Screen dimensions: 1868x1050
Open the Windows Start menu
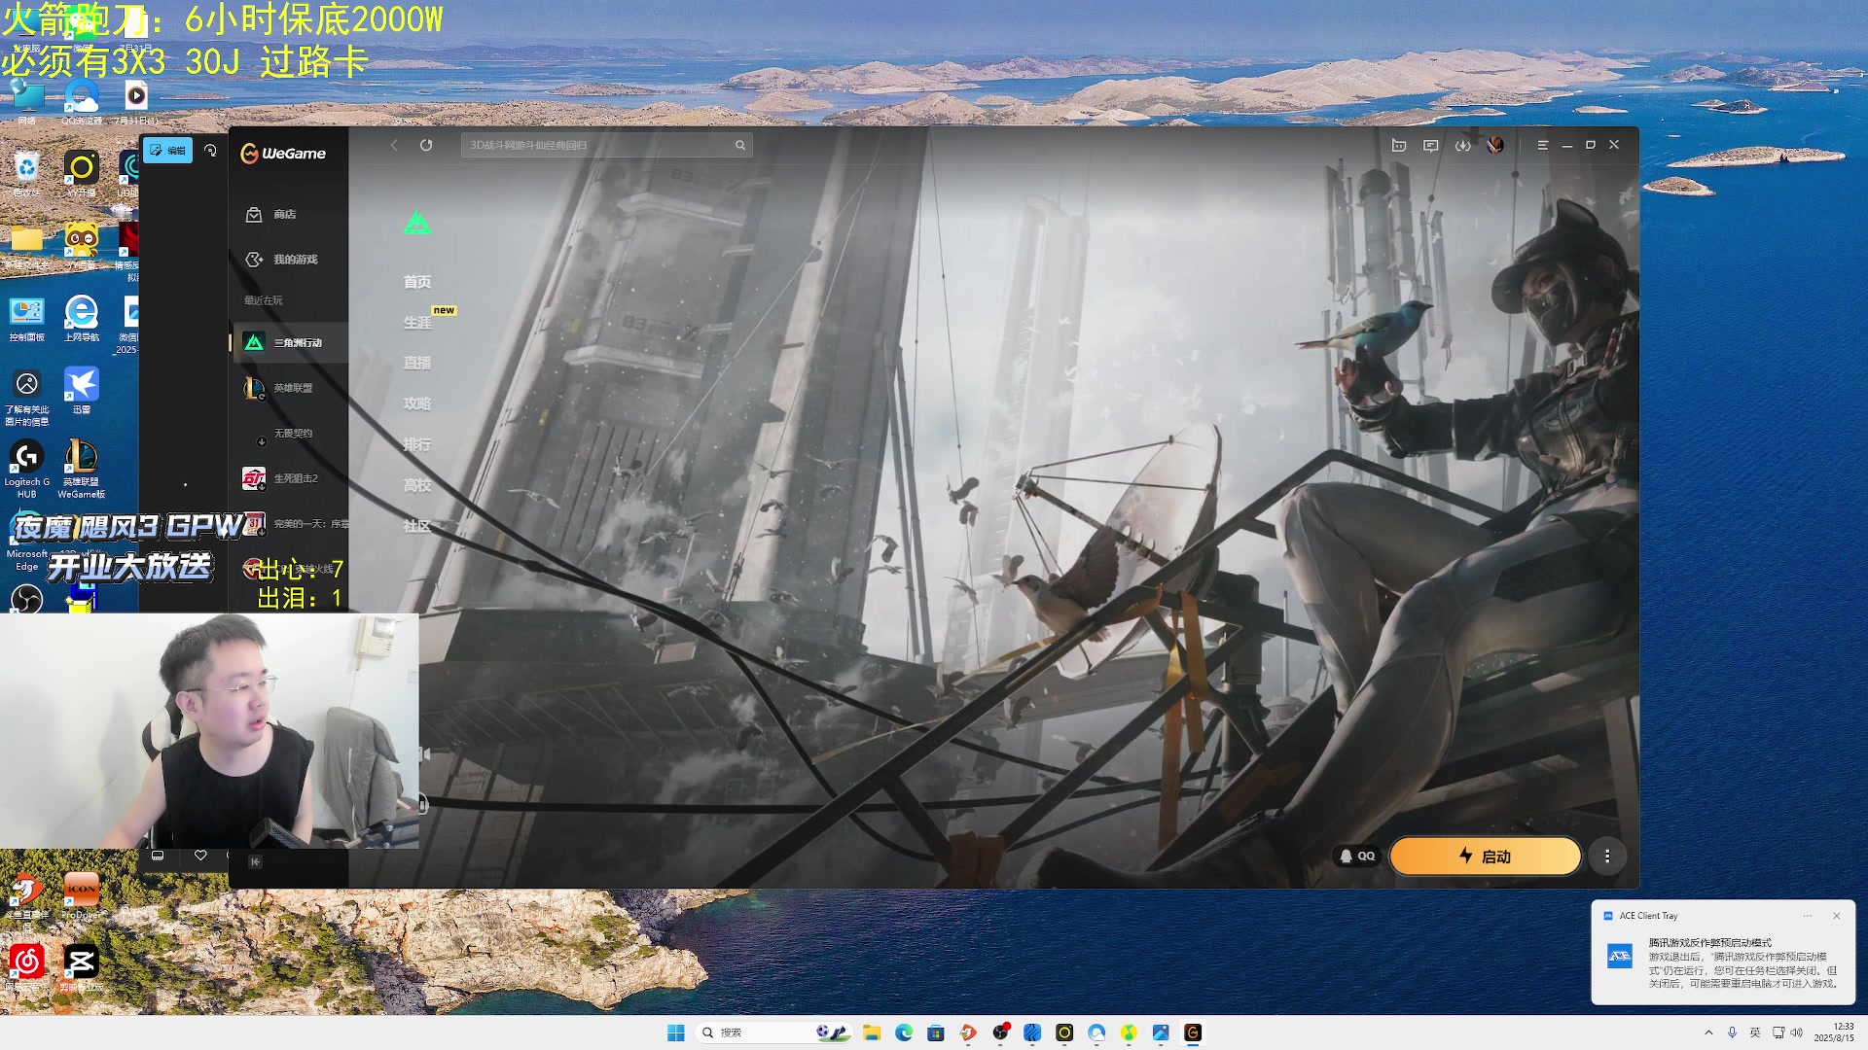tap(676, 1032)
